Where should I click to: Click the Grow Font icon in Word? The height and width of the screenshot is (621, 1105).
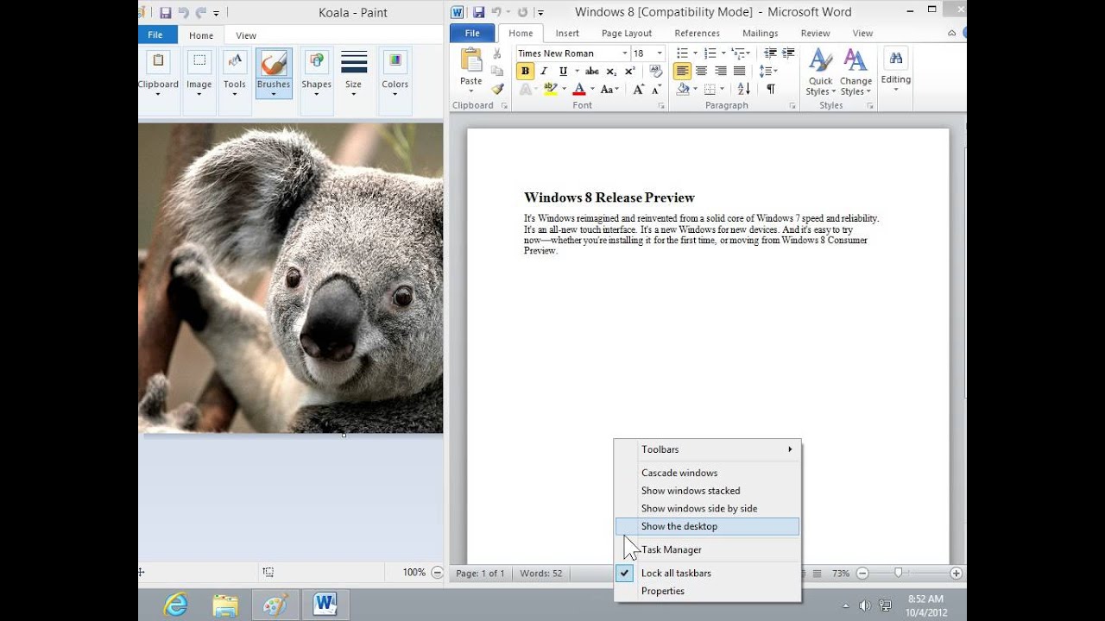639,89
